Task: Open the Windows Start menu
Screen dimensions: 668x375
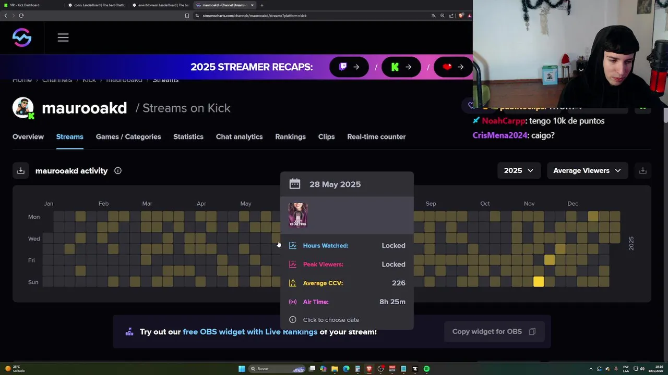Action: (x=242, y=369)
